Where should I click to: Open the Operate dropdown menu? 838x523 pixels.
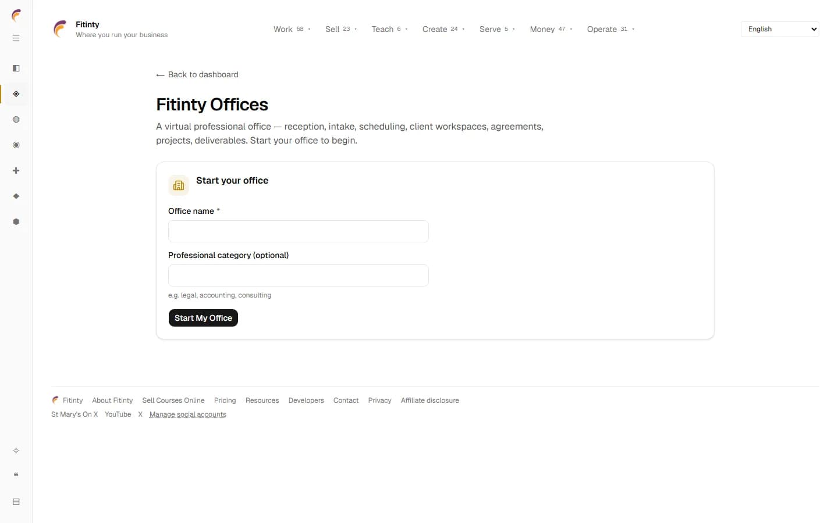click(610, 29)
